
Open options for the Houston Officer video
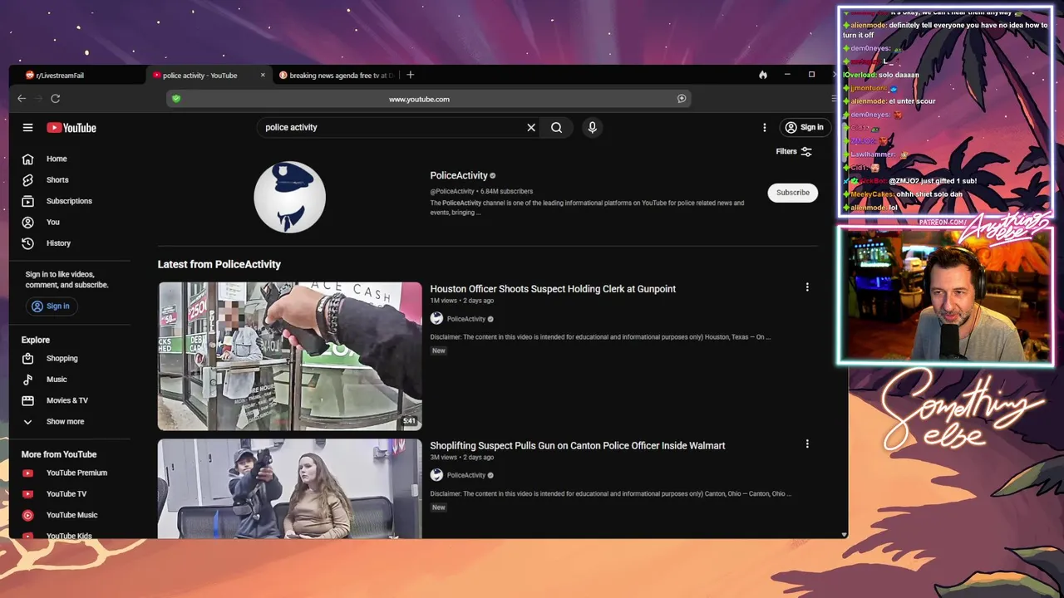pyautogui.click(x=807, y=287)
